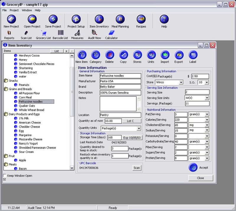Click the Lot C button
The width and height of the screenshot is (236, 211).
click(132, 121)
